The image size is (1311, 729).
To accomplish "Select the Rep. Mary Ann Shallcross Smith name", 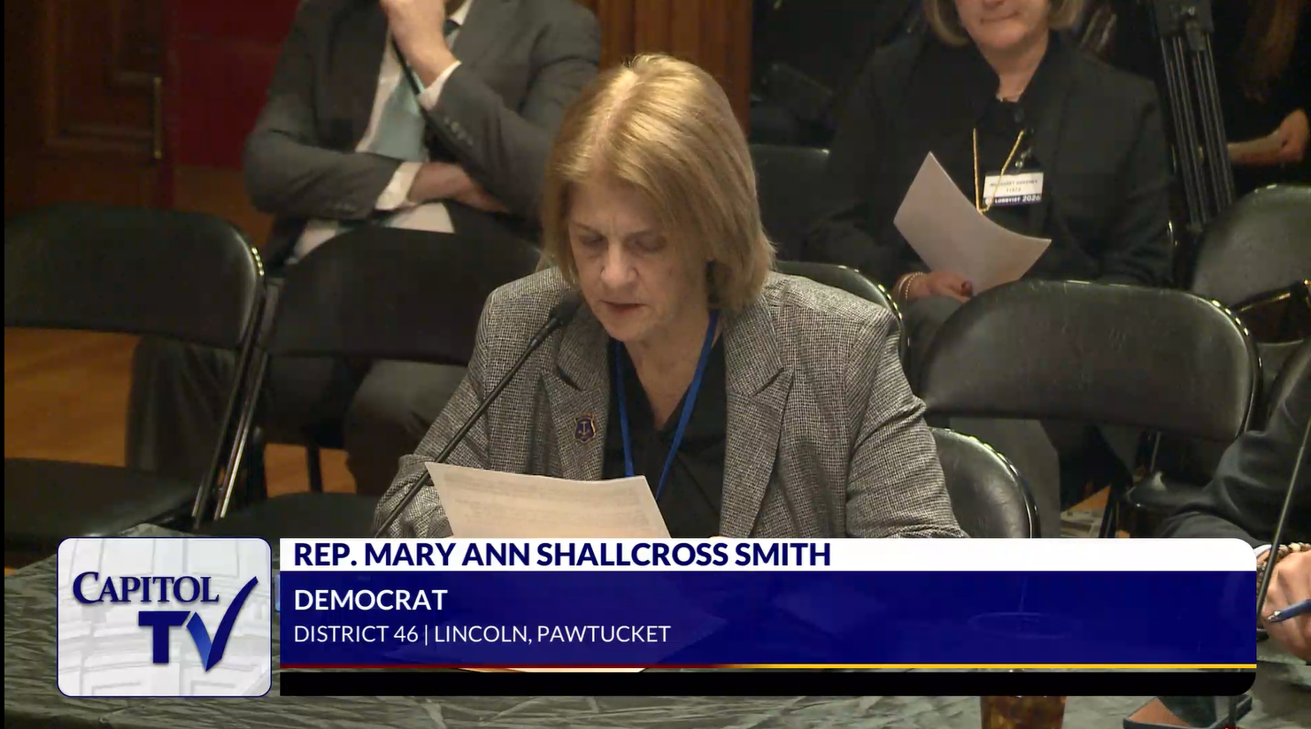I will coord(561,555).
